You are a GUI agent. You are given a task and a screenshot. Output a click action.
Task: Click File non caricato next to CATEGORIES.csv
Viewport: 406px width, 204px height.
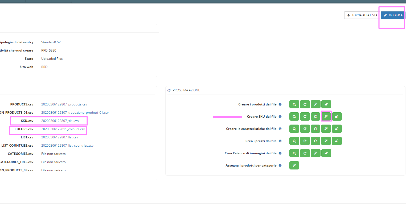pos(53,154)
